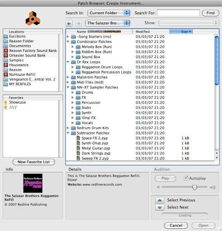
Task: Open the Search In dropdown
Action: click(x=109, y=13)
